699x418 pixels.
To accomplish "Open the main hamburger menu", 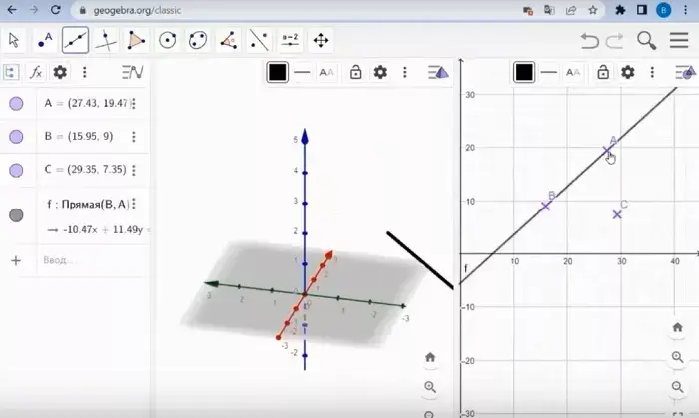I will [x=679, y=41].
